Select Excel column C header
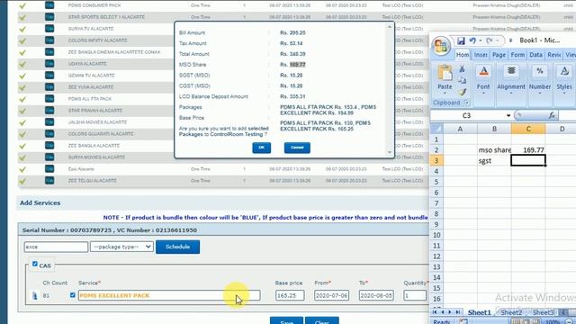The image size is (576, 324). tap(528, 129)
